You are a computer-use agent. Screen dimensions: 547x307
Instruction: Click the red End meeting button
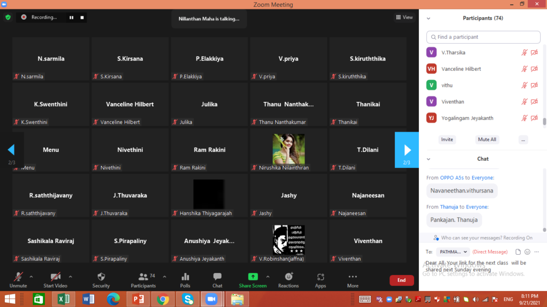click(x=402, y=280)
